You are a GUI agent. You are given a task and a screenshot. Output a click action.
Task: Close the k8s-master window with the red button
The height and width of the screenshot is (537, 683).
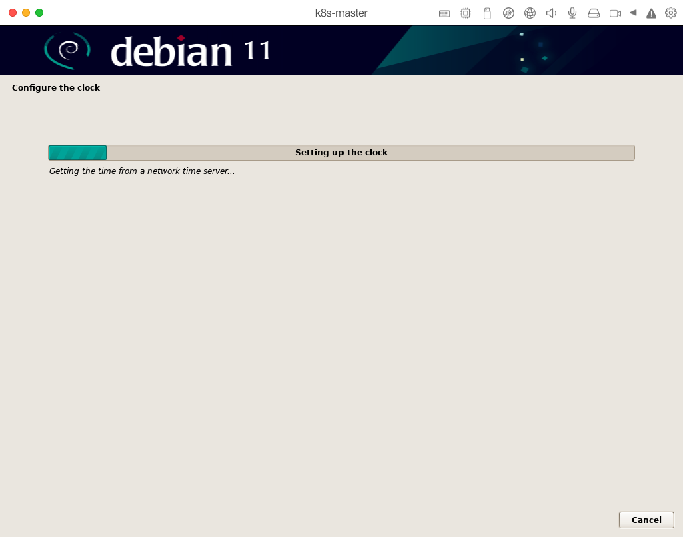13,13
